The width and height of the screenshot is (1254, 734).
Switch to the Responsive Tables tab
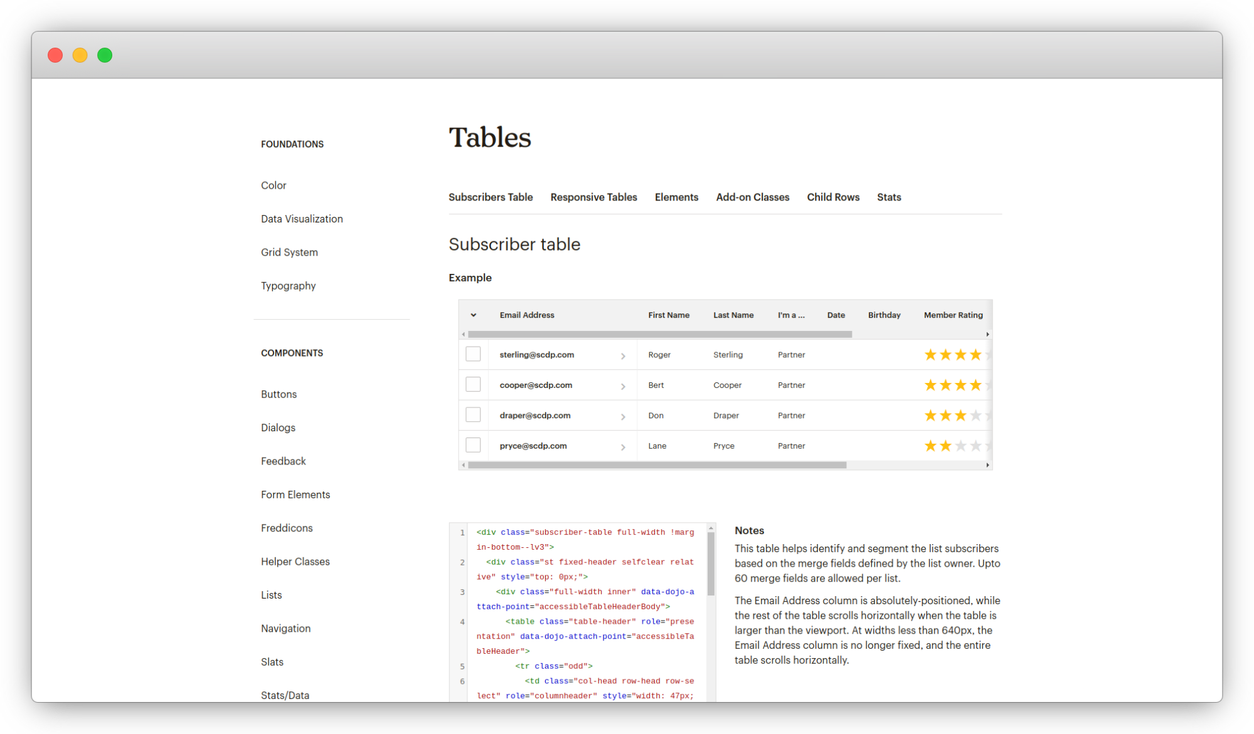point(593,197)
